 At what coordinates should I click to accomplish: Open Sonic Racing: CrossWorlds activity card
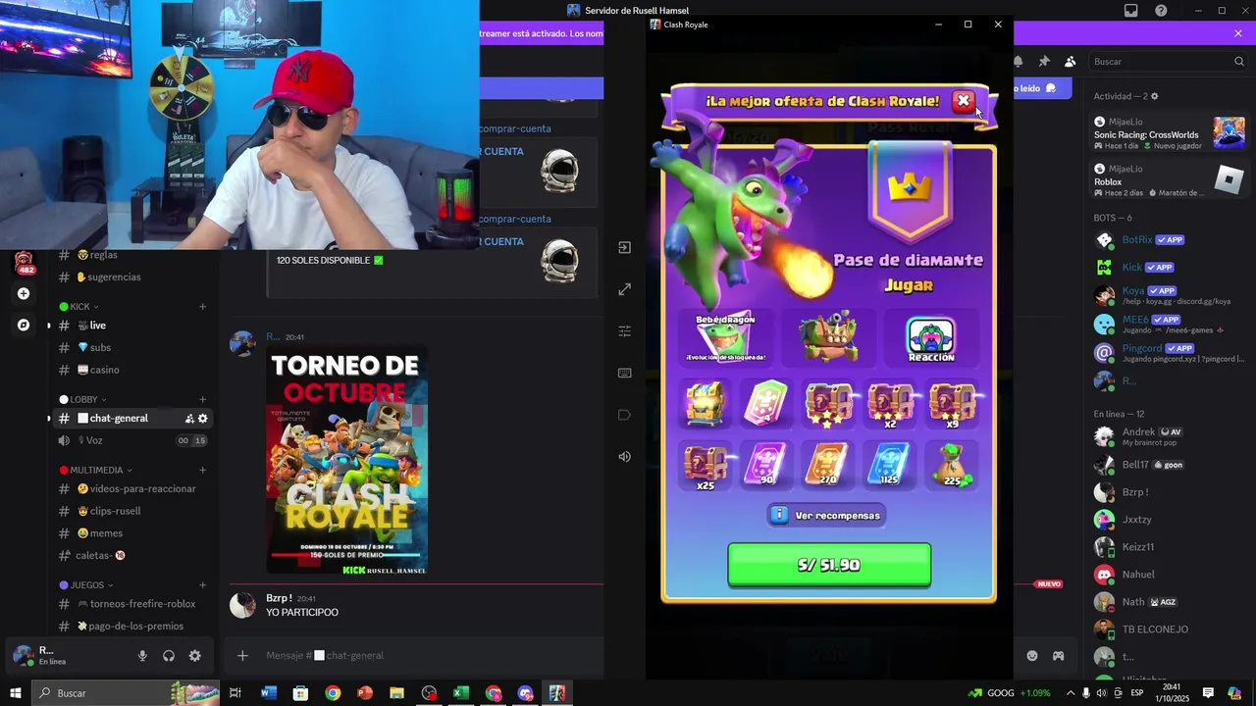pyautogui.click(x=1170, y=133)
